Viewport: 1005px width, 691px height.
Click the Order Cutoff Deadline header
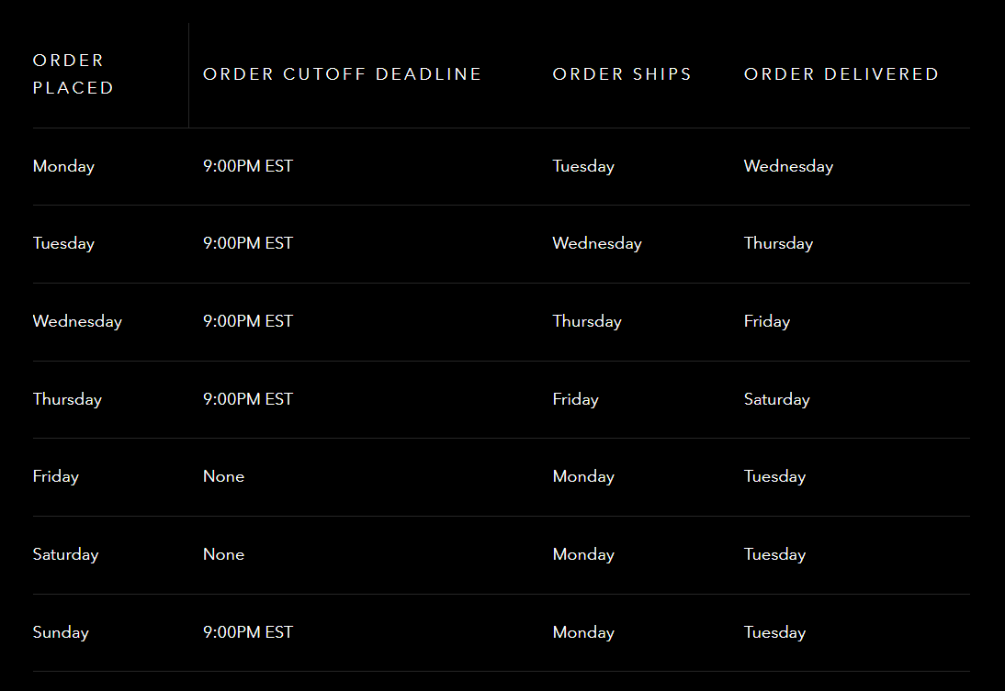point(343,74)
